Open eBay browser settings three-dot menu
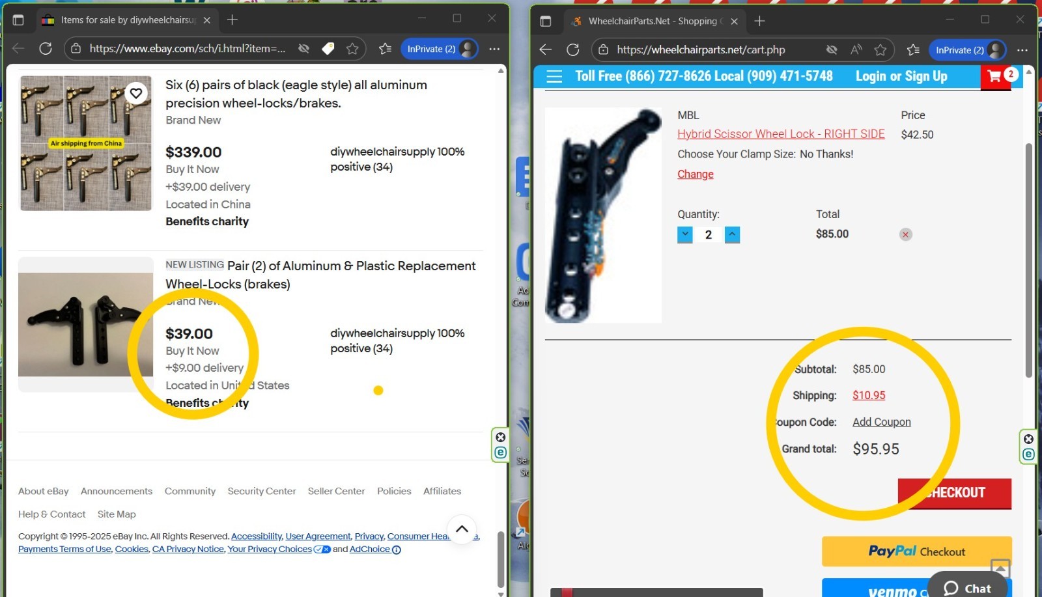 pyautogui.click(x=494, y=49)
